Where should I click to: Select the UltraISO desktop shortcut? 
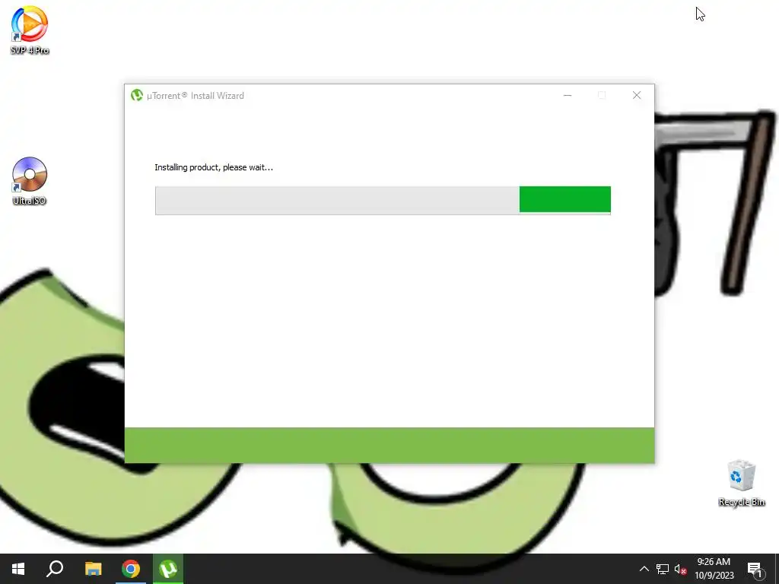click(x=30, y=181)
